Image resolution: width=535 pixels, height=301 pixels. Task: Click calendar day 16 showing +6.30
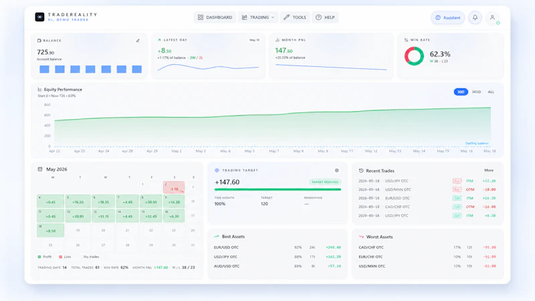174,215
